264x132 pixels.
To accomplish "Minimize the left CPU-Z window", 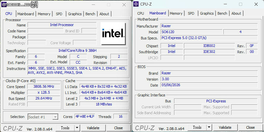I will click(x=93, y=5).
